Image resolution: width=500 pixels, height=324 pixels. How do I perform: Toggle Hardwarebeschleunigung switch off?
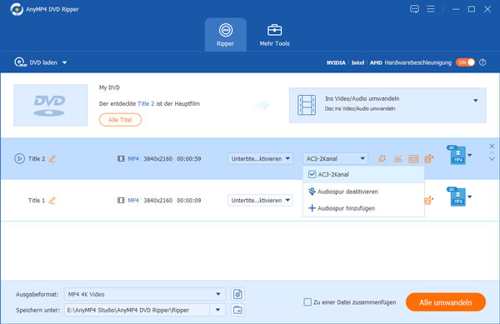pos(465,62)
